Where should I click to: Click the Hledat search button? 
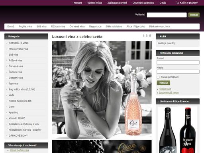click(194, 15)
